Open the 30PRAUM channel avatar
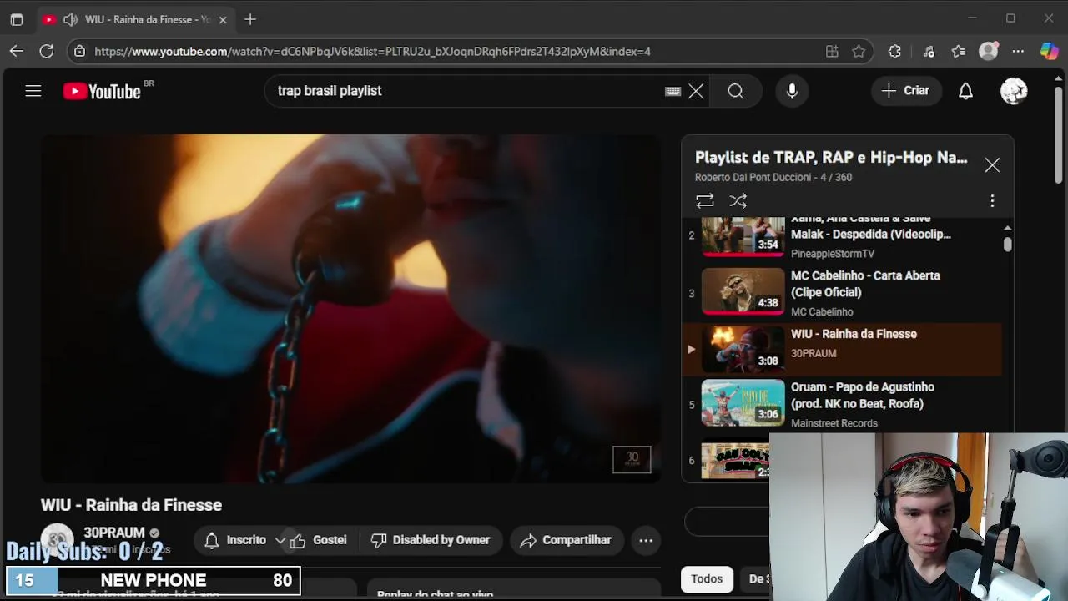 pyautogui.click(x=58, y=540)
